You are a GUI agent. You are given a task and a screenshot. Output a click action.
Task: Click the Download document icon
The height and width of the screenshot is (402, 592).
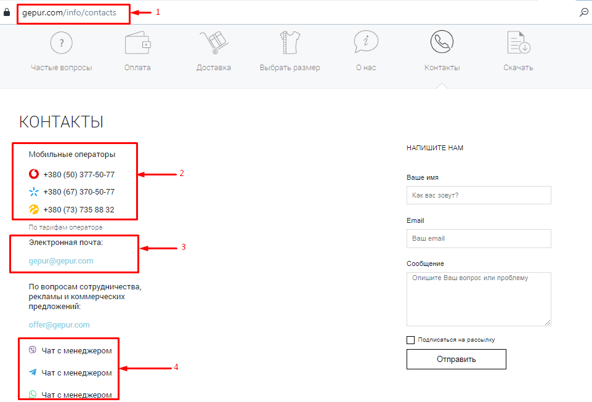tap(518, 42)
